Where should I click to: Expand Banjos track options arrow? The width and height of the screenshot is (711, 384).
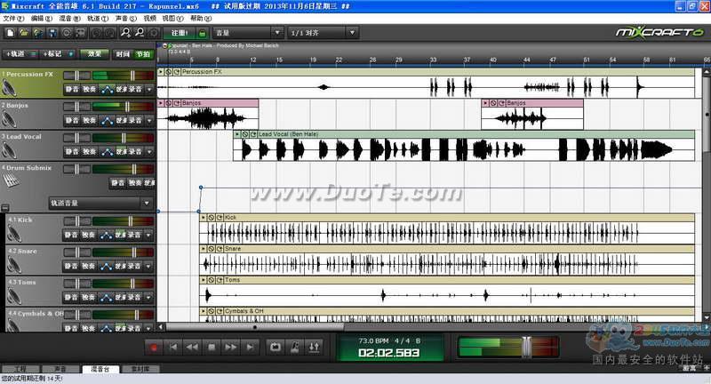pos(148,121)
